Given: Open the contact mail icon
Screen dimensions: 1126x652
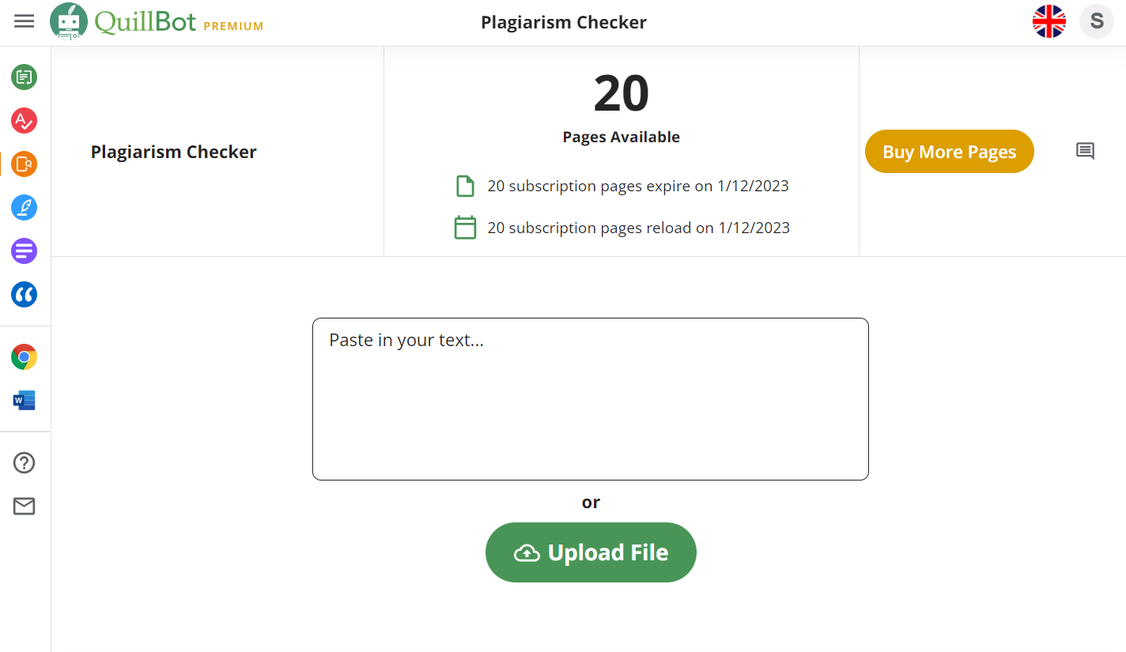Looking at the screenshot, I should pyautogui.click(x=24, y=506).
